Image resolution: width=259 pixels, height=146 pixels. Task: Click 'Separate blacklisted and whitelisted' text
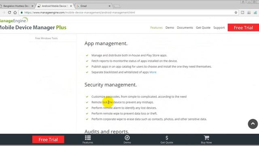point(120,72)
